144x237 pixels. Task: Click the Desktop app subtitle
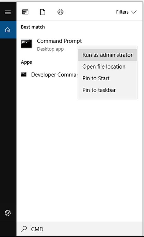(x=50, y=49)
